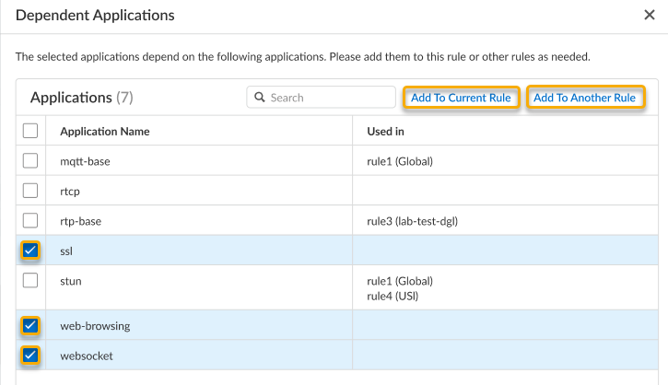
Task: Click the rtp-base application name
Action: [x=80, y=220]
